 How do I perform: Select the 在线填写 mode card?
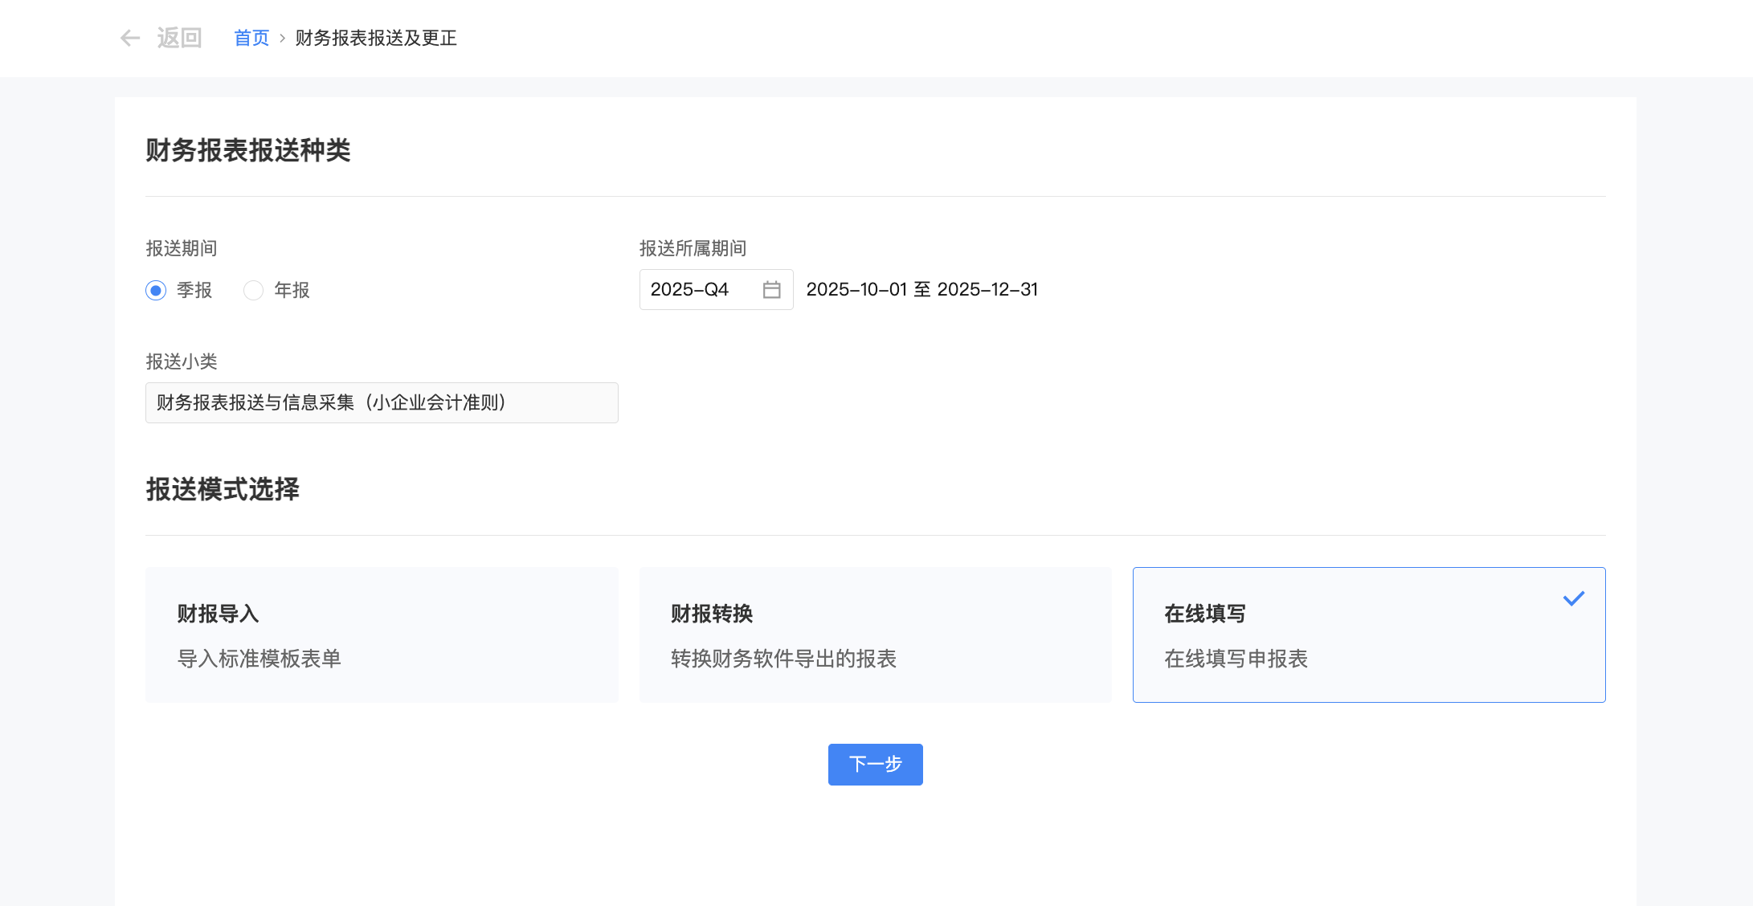(x=1368, y=635)
